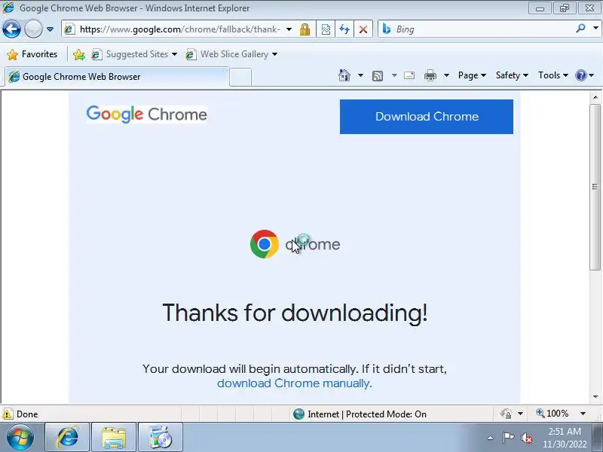
Task: View the security report padlock icon
Action: [x=305, y=29]
